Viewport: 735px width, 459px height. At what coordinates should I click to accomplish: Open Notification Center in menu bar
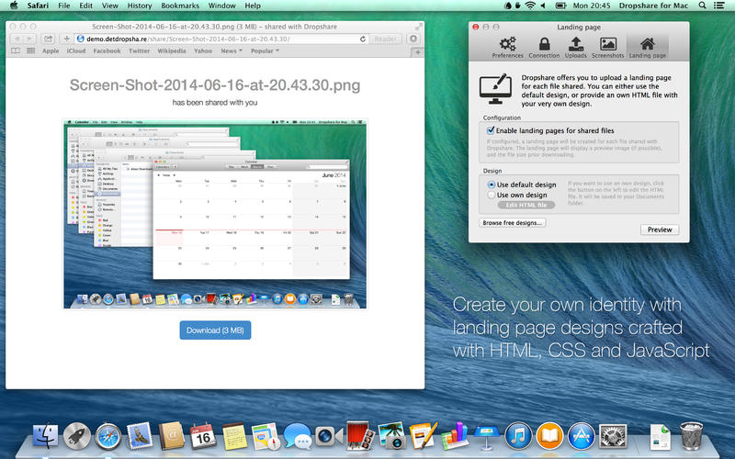tap(718, 6)
